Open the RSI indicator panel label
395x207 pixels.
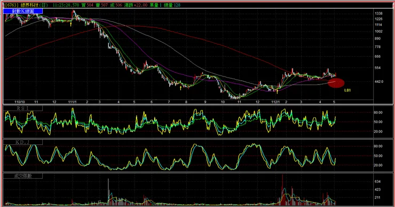coord(23,108)
